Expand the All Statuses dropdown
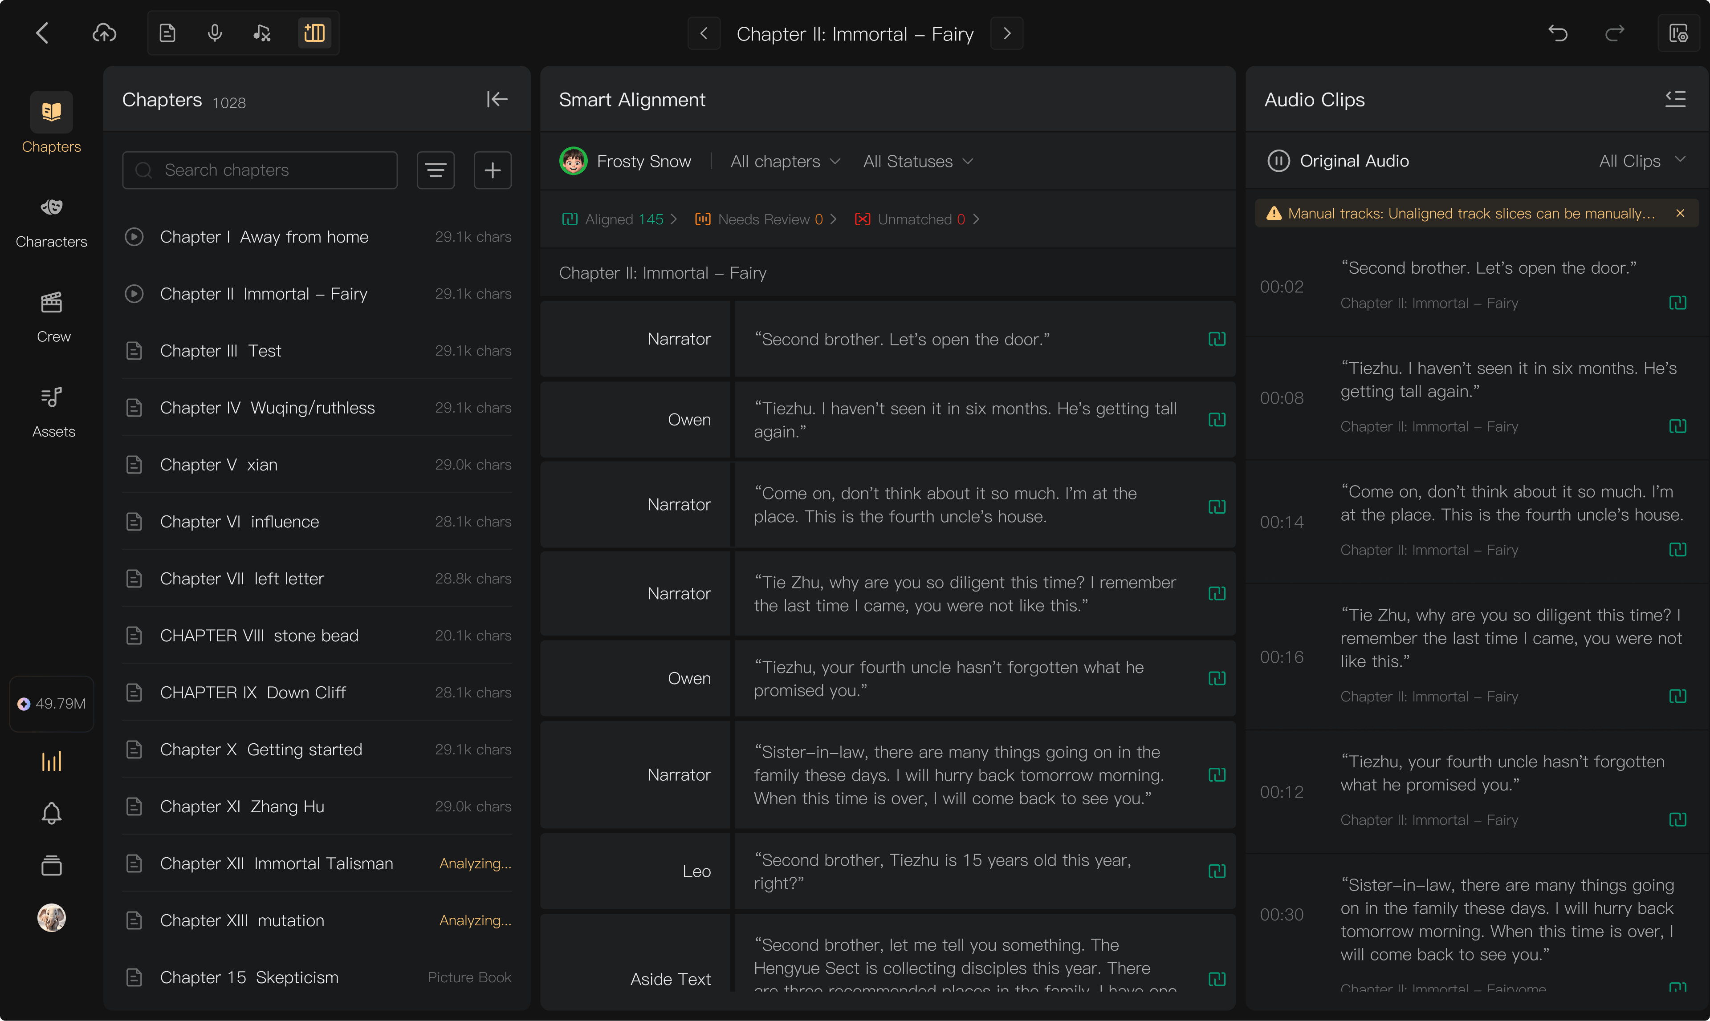Image resolution: width=1710 pixels, height=1021 pixels. pyautogui.click(x=918, y=161)
